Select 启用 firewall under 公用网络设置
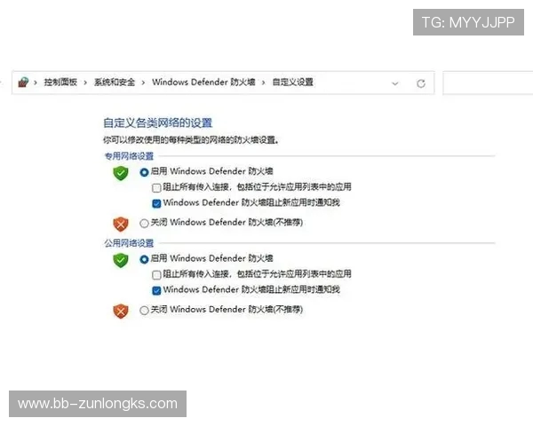The height and width of the screenshot is (426, 533). tap(144, 259)
